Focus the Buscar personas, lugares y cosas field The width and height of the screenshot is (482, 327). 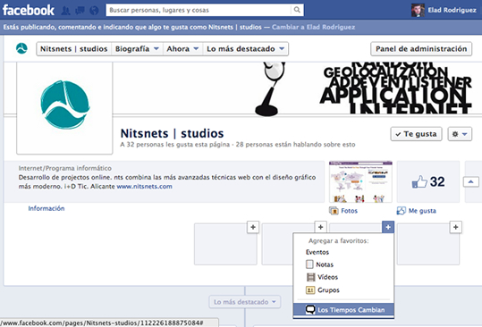coord(199,10)
